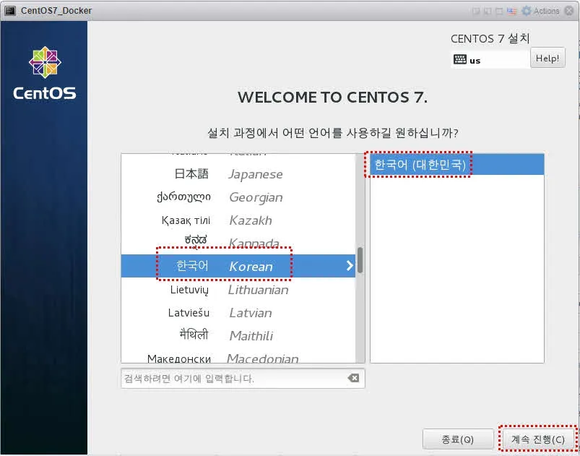This screenshot has height=456, width=580.
Task: Click the arrow on the Korean row
Action: (x=350, y=266)
